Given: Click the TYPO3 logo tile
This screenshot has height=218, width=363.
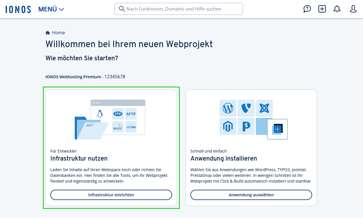Looking at the screenshot, I should coord(246,108).
